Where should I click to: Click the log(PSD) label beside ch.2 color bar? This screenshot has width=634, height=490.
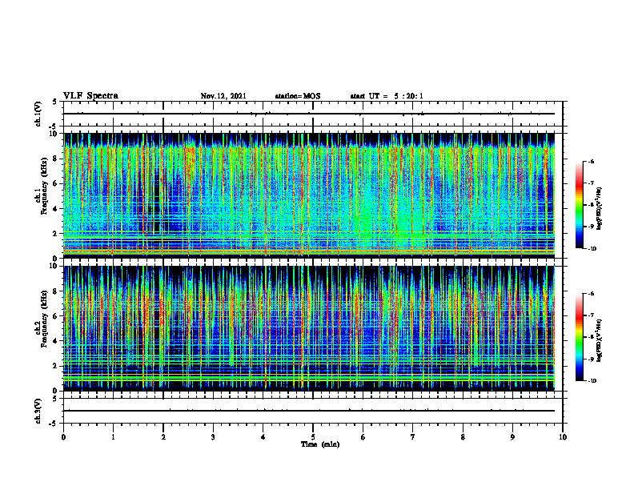pos(600,341)
